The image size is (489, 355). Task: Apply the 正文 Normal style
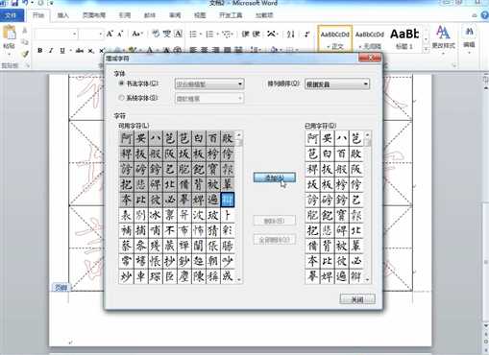(334, 38)
